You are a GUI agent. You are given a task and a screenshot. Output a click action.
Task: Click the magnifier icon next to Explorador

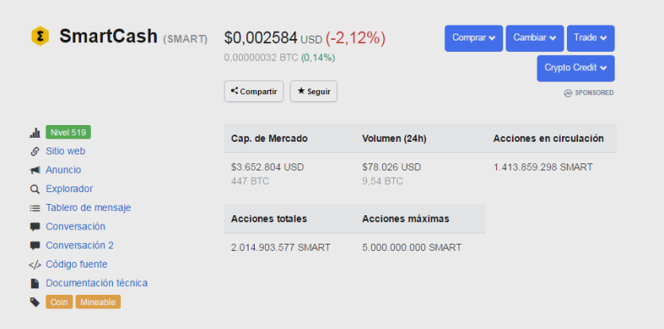[35, 189]
